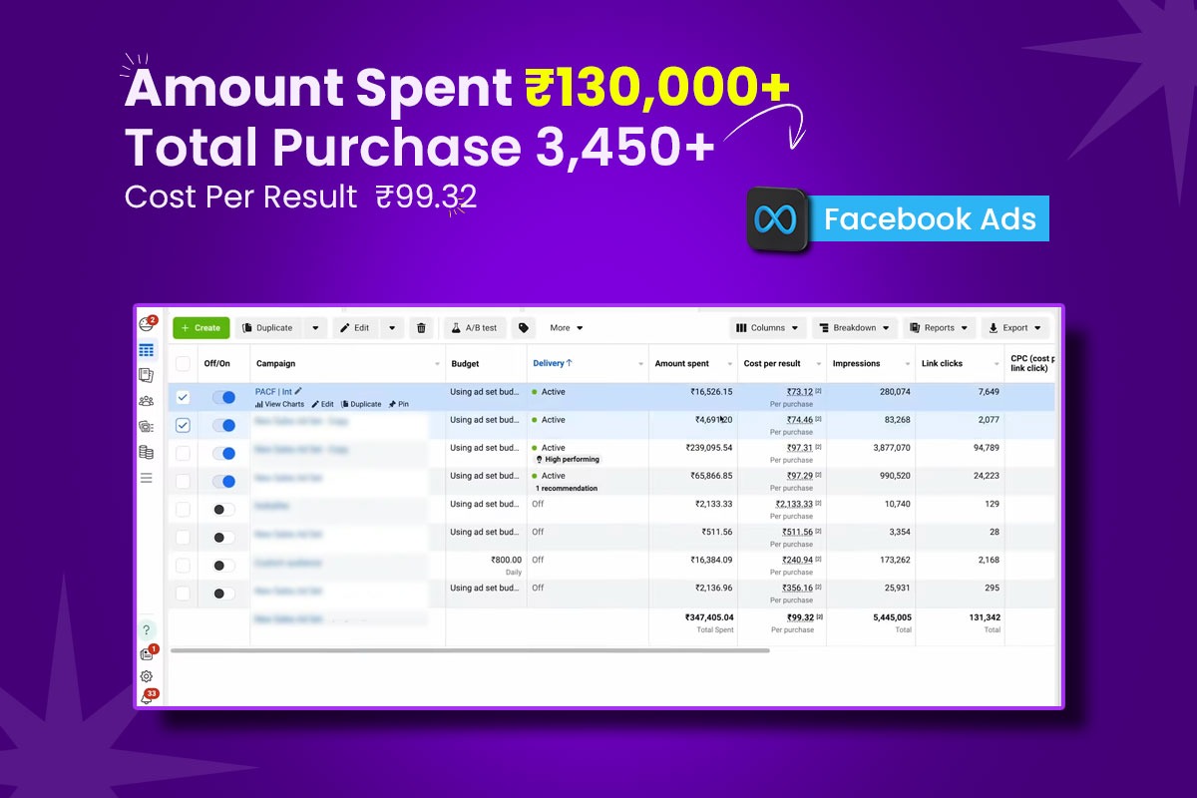1197x798 pixels.
Task: Open the More menu in toolbar
Action: coord(566,328)
